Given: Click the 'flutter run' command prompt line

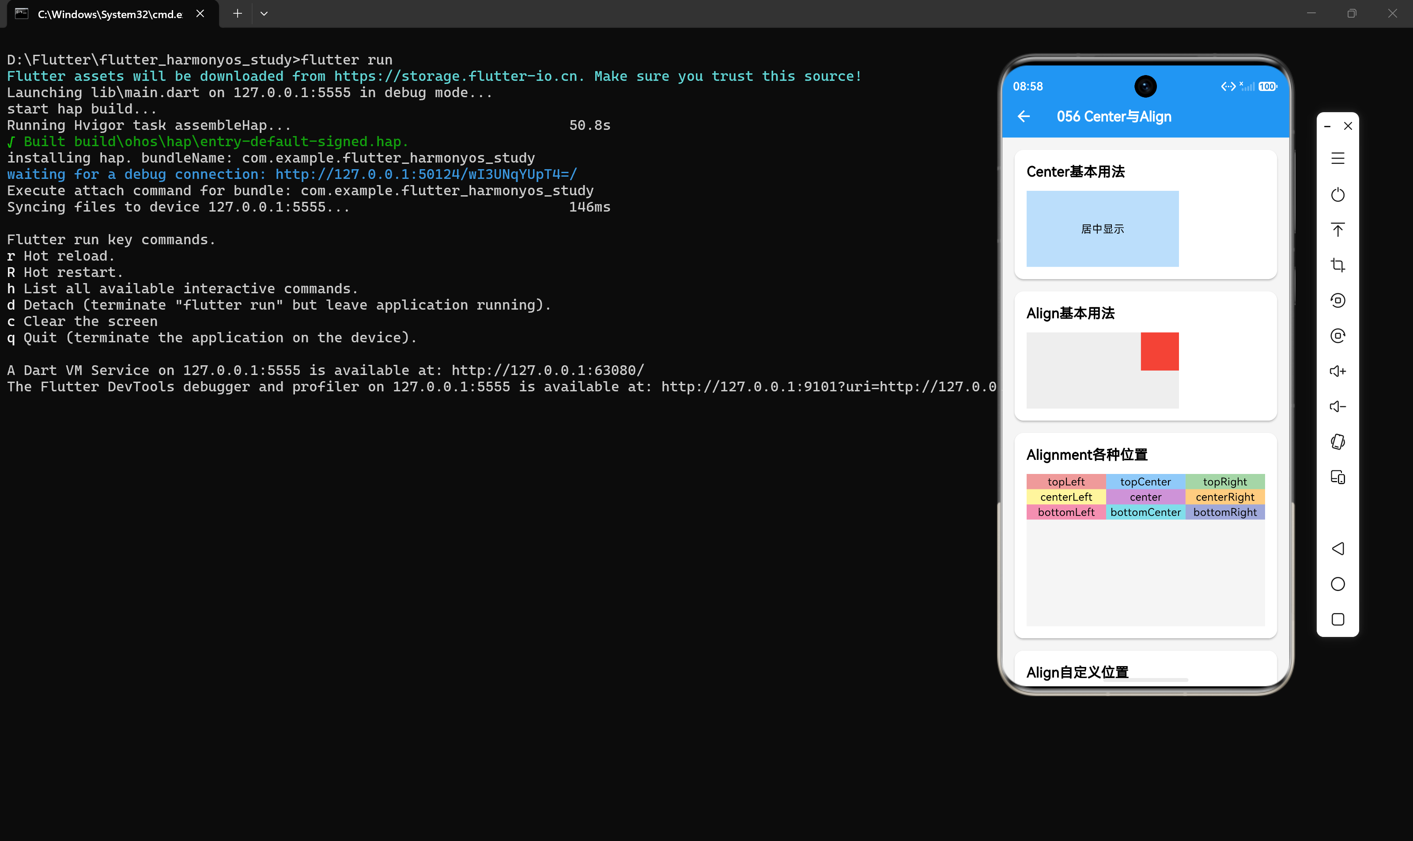Looking at the screenshot, I should [200, 60].
